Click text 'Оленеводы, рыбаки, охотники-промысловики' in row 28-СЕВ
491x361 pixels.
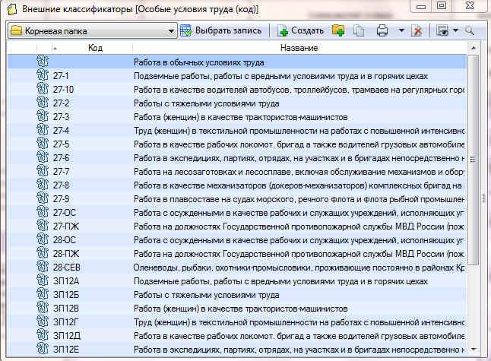point(223,268)
